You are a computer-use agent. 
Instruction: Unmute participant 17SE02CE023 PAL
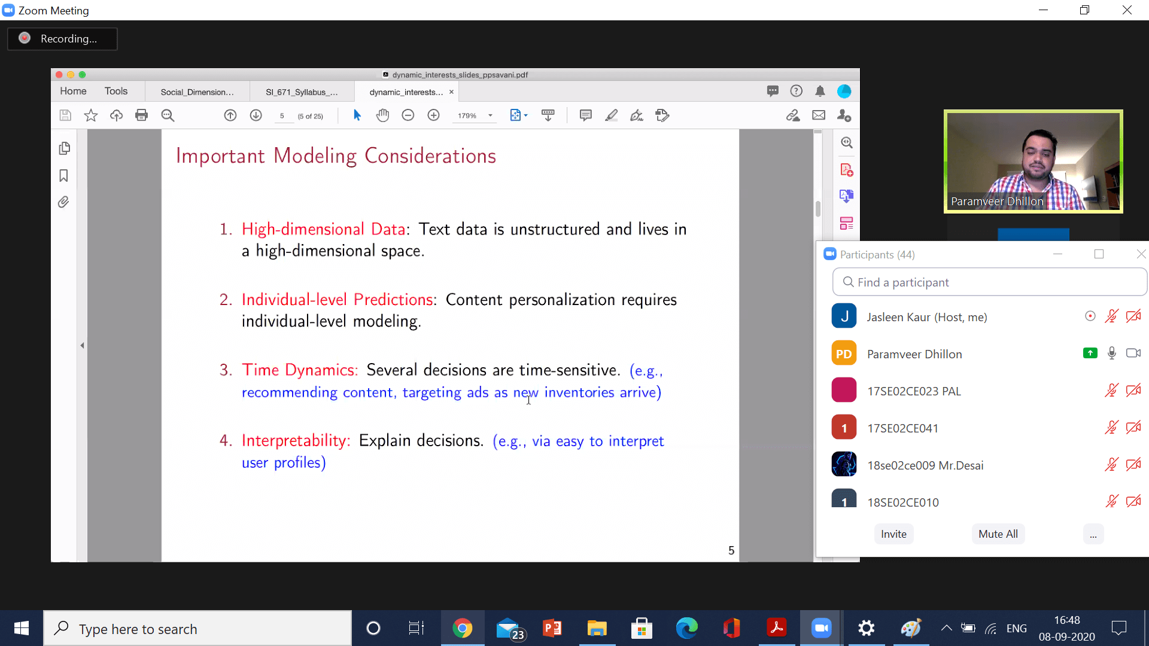(1111, 391)
